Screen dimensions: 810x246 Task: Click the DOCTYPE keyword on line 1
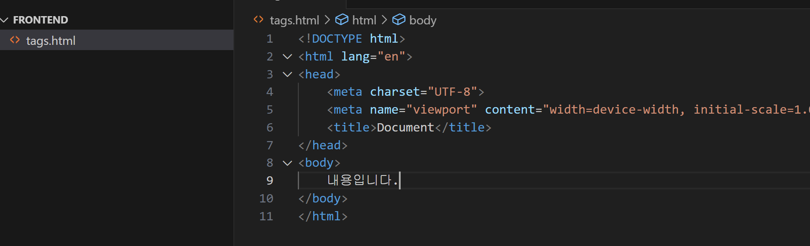tap(337, 39)
